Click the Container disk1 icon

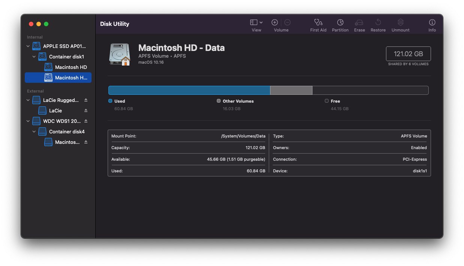(42, 57)
